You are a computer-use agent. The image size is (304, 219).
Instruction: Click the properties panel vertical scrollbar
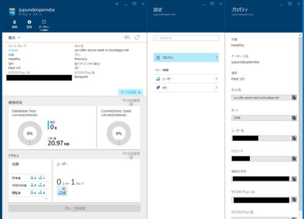(x=300, y=122)
